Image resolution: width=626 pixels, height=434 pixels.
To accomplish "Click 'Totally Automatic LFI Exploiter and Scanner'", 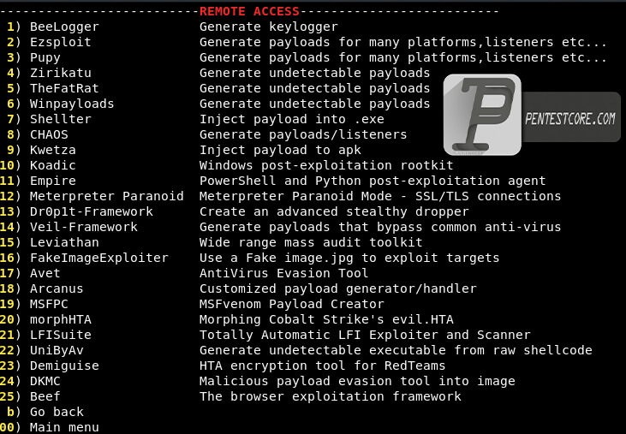I will tap(365, 335).
